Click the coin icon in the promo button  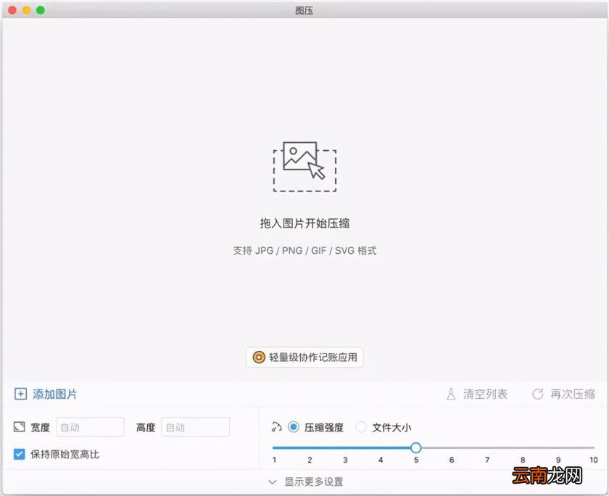(259, 357)
